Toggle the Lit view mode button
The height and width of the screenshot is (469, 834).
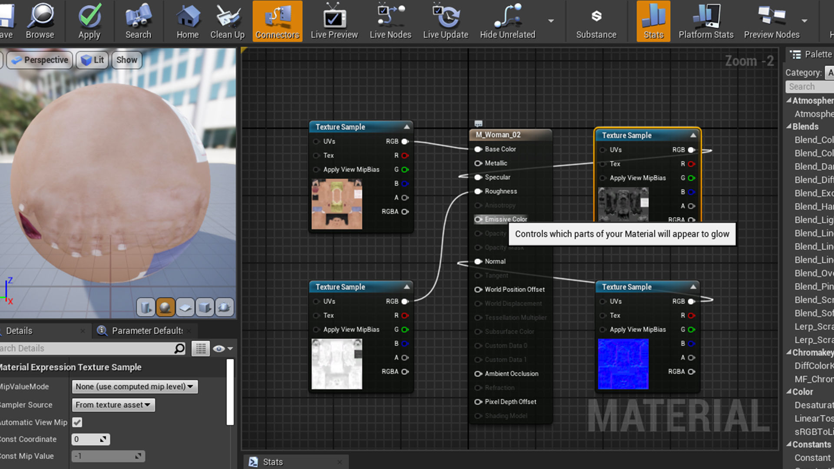[93, 60]
